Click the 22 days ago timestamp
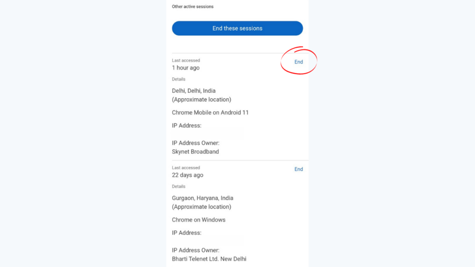 [187, 175]
